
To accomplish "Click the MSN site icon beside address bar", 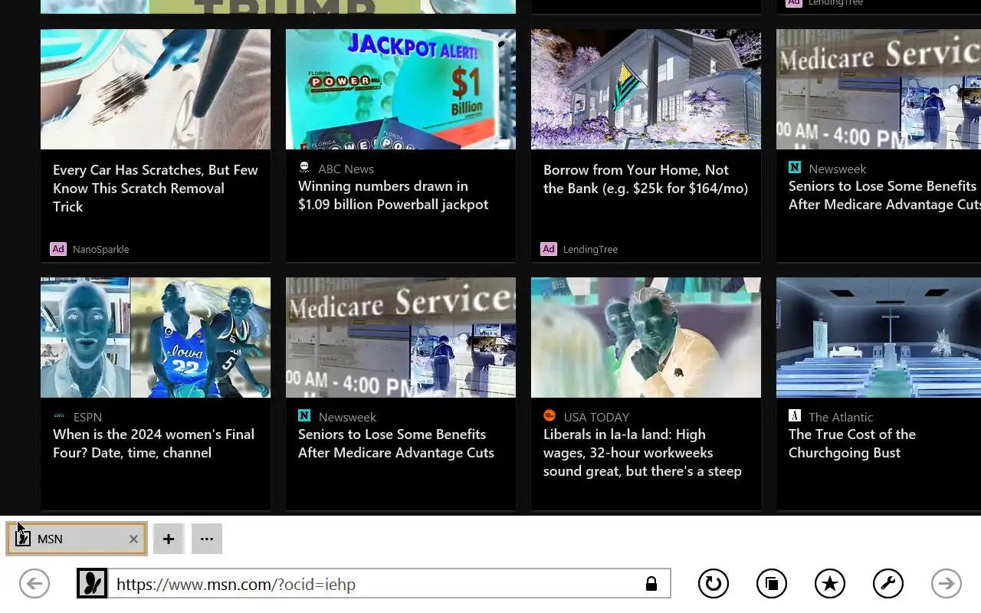I will [92, 584].
